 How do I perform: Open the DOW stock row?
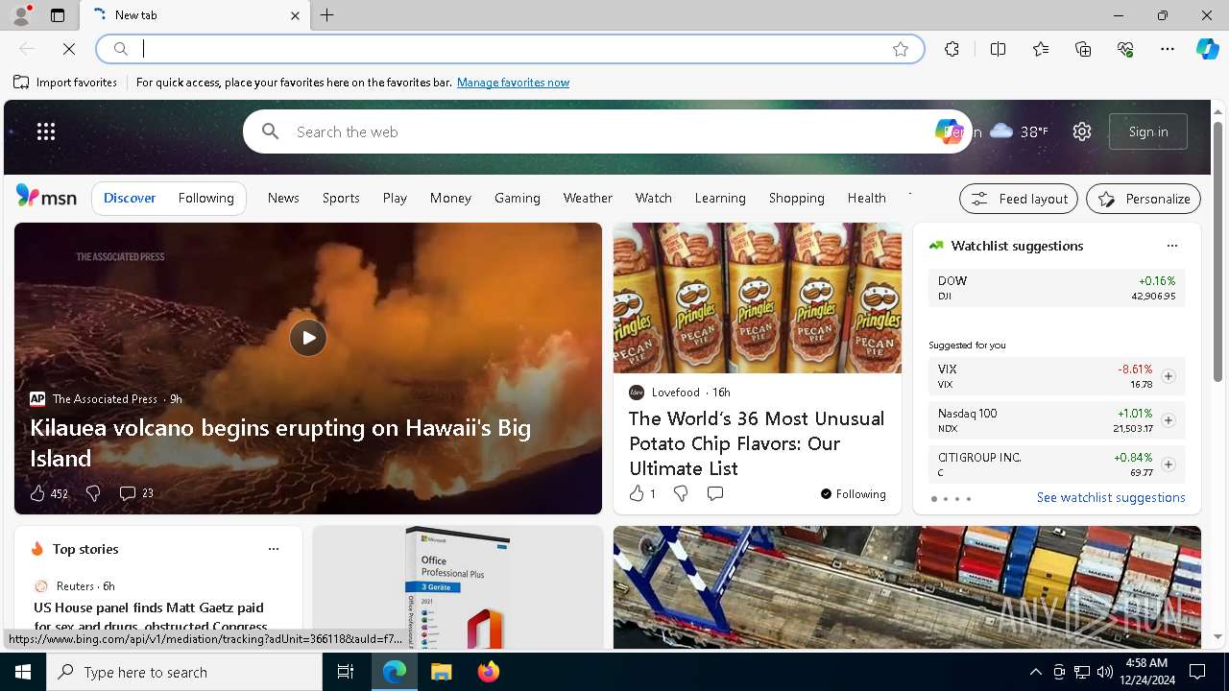click(1056, 288)
